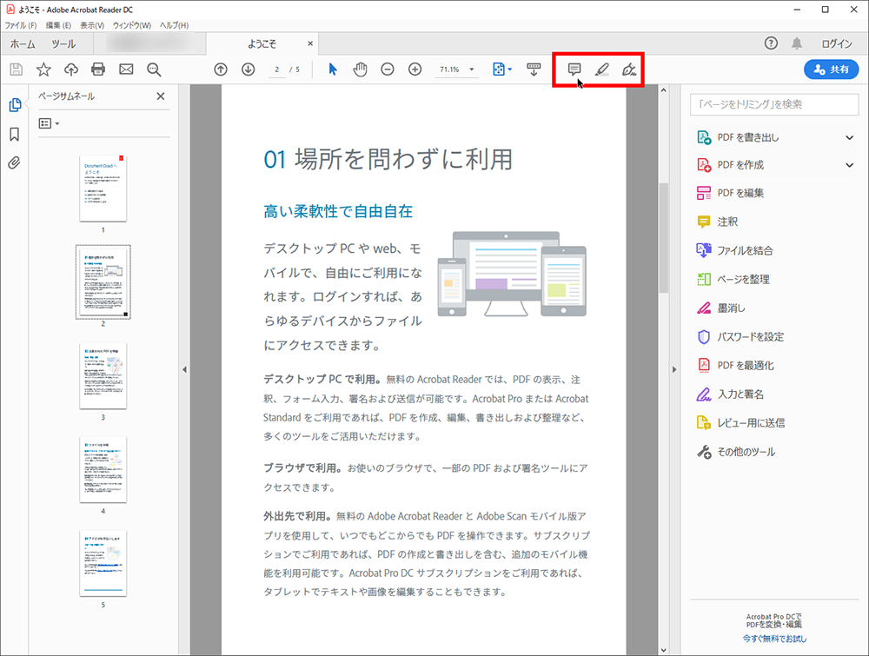869x656 pixels.
Task: Select page 3 thumbnail
Action: point(103,375)
